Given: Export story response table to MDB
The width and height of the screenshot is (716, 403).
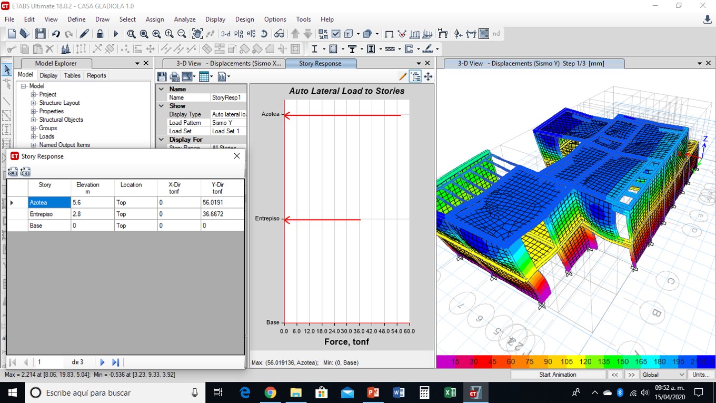Looking at the screenshot, I should [x=25, y=171].
